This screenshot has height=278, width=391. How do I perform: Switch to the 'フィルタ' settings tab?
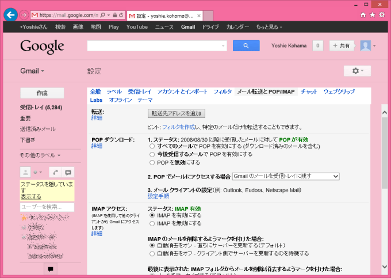tap(223, 92)
